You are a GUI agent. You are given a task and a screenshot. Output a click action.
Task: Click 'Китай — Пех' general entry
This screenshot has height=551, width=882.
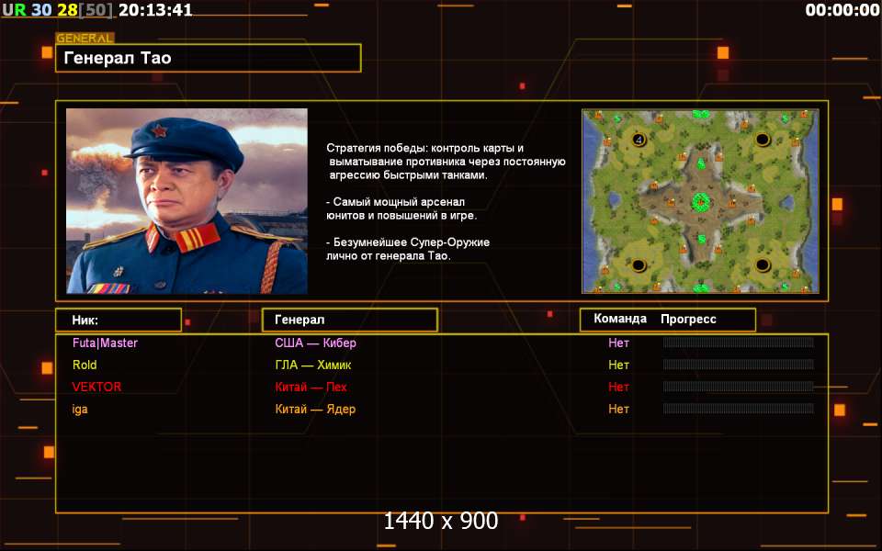pyautogui.click(x=311, y=387)
